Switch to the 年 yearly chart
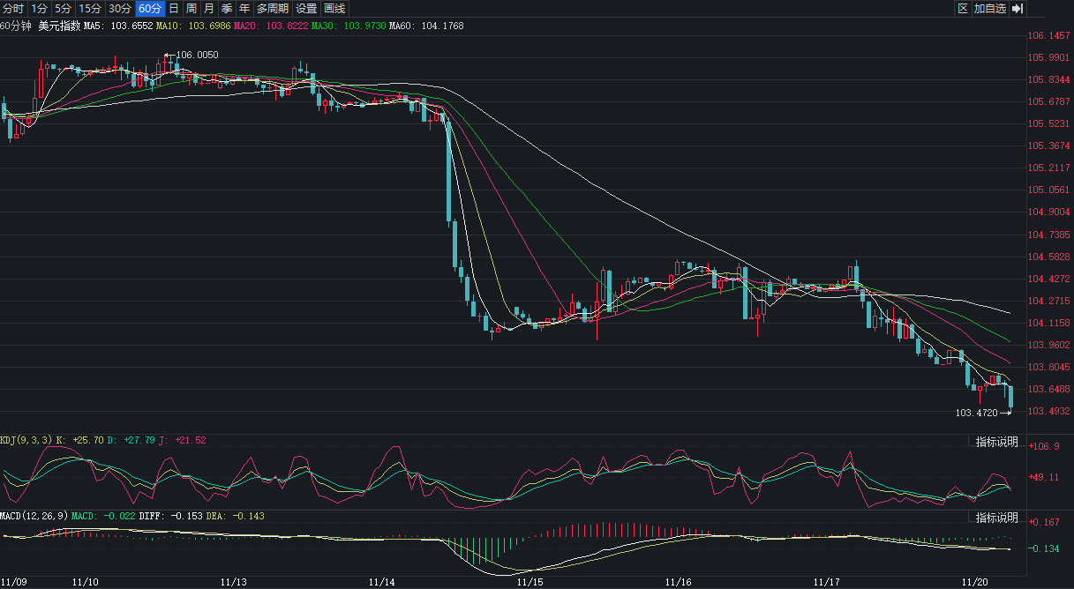This screenshot has height=589, width=1074. click(x=244, y=9)
